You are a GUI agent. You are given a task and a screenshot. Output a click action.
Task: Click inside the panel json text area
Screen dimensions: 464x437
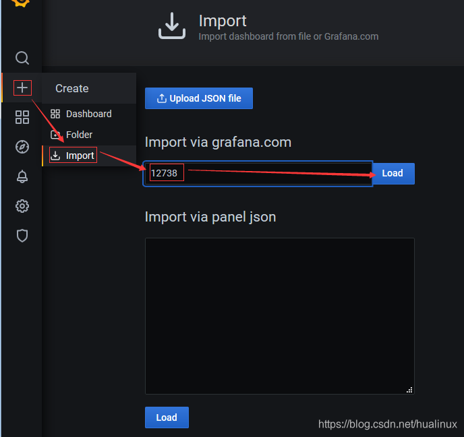point(280,316)
